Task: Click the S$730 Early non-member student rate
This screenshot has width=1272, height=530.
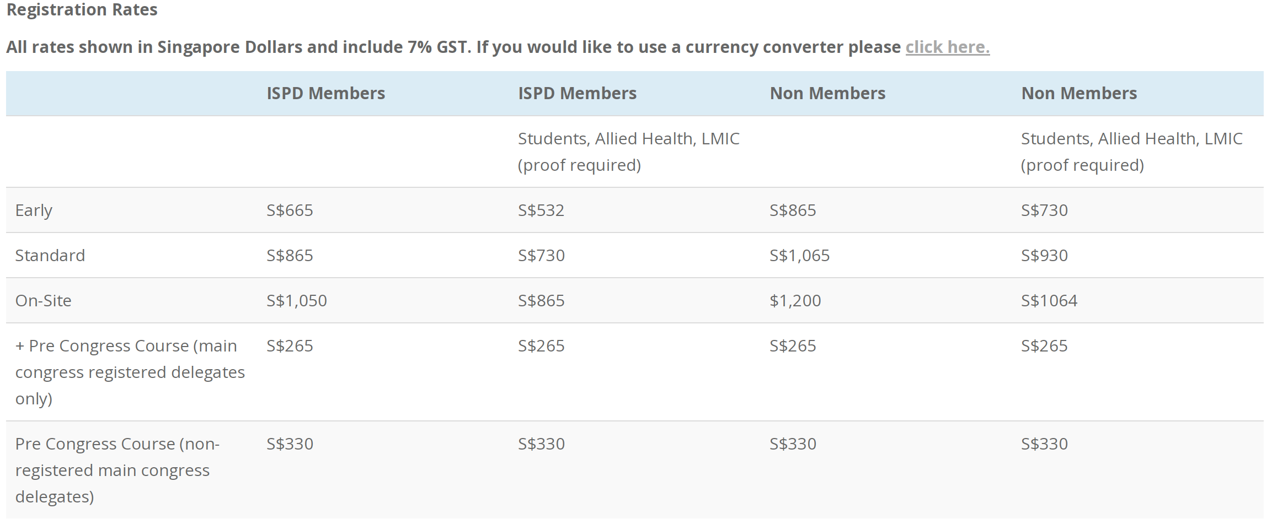Action: click(1044, 210)
